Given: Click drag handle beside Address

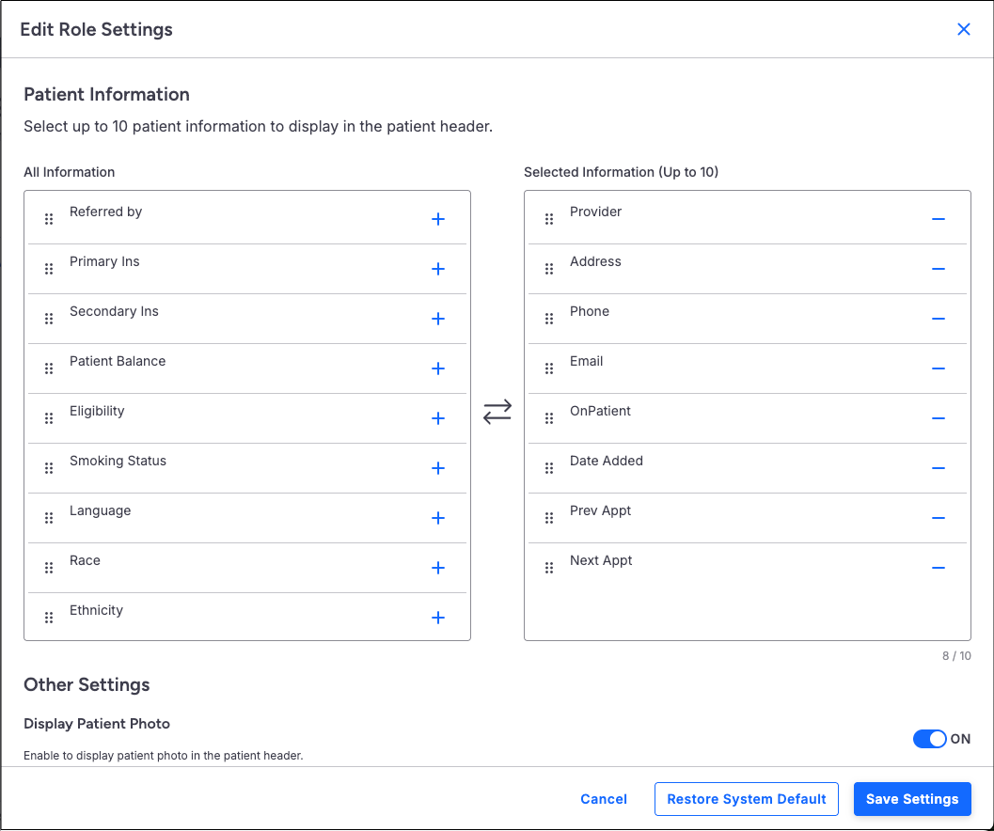Looking at the screenshot, I should [x=549, y=269].
